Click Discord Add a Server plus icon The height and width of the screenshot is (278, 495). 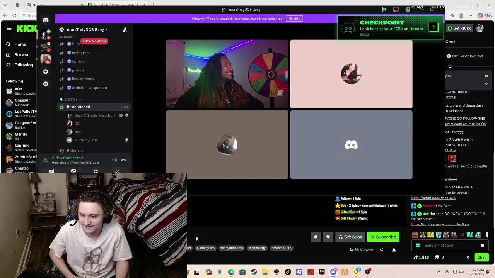[46, 71]
